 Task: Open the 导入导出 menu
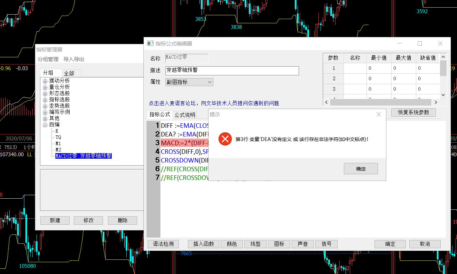[x=74, y=59]
